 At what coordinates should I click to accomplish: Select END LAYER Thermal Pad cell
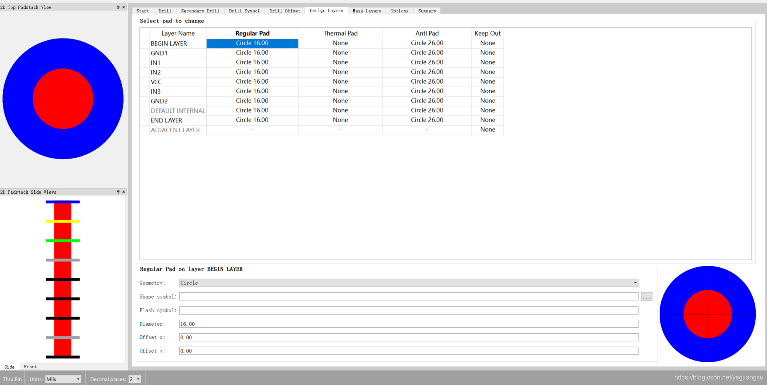[x=340, y=120]
